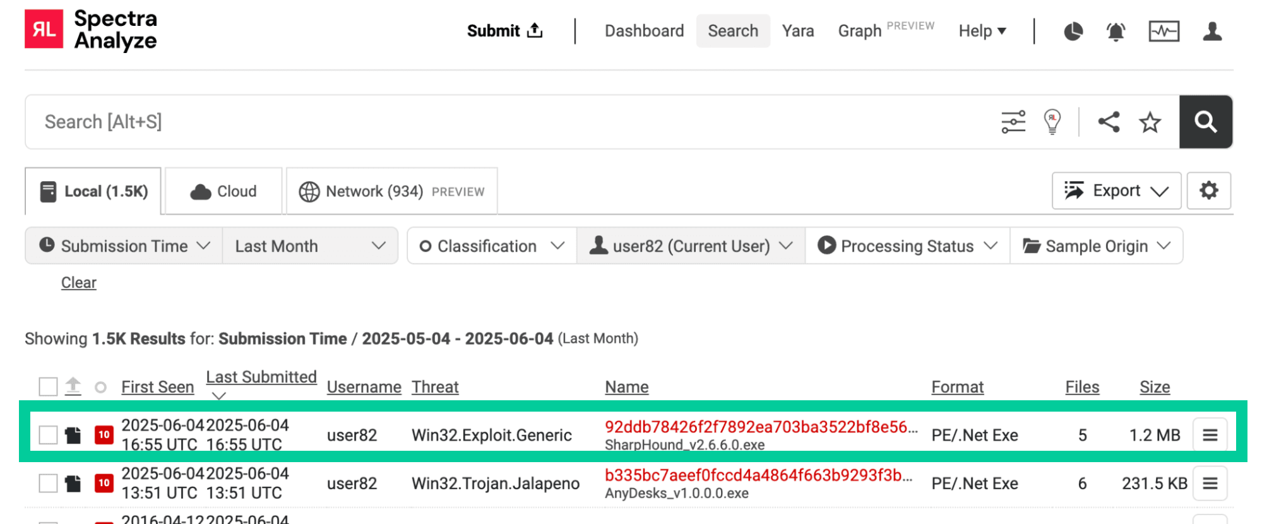This screenshot has height=524, width=1262.
Task: Open the notifications alarm bell
Action: 1116,31
